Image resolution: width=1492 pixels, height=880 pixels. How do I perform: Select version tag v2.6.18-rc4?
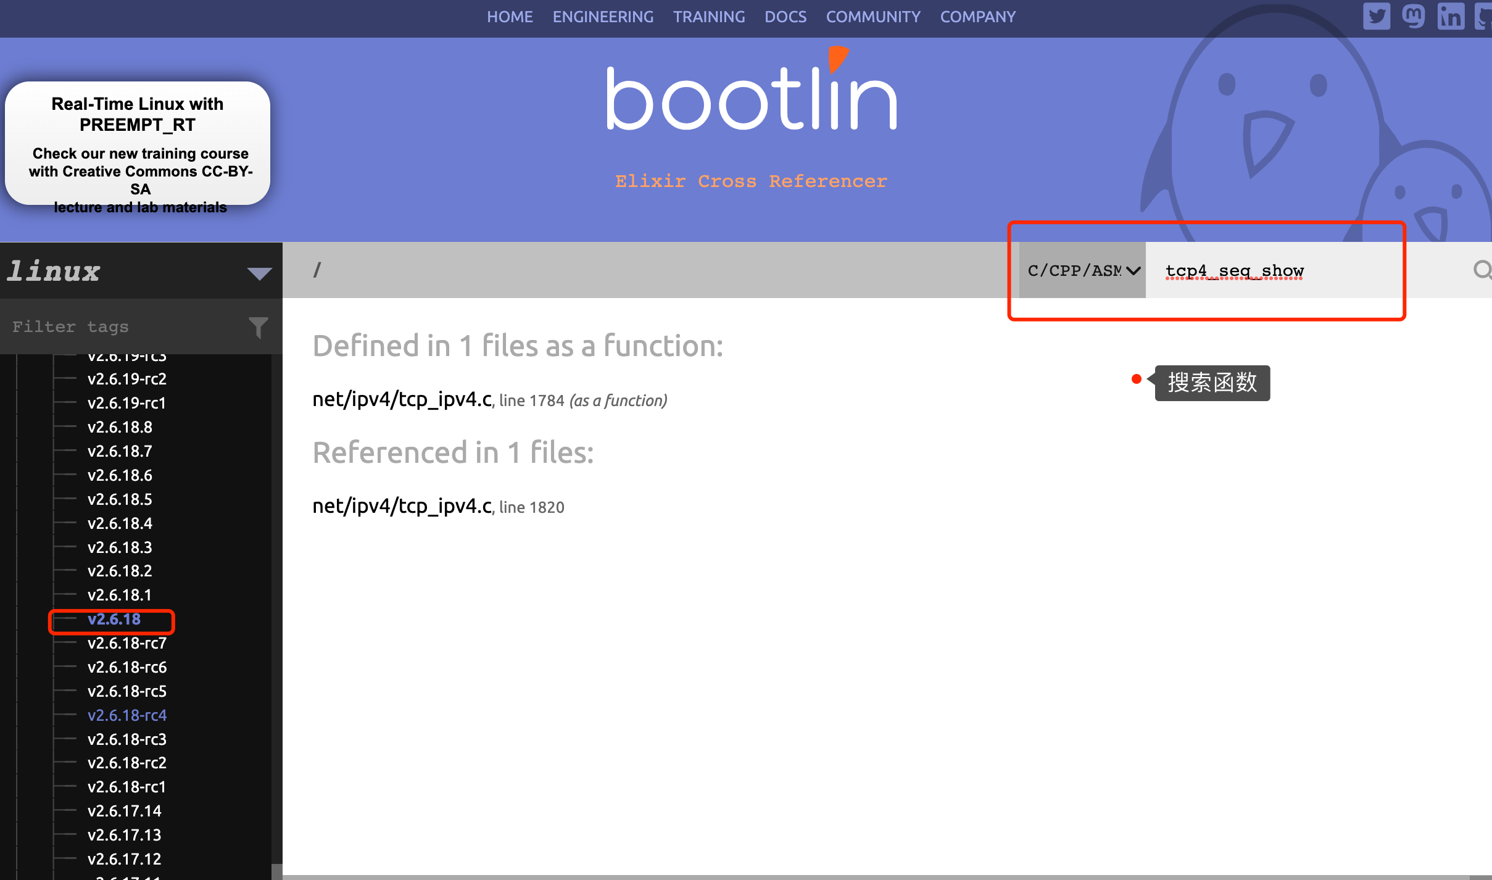(127, 715)
